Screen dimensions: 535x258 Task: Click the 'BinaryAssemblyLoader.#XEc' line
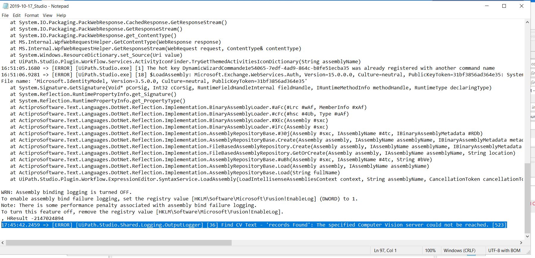pyautogui.click(x=169, y=121)
